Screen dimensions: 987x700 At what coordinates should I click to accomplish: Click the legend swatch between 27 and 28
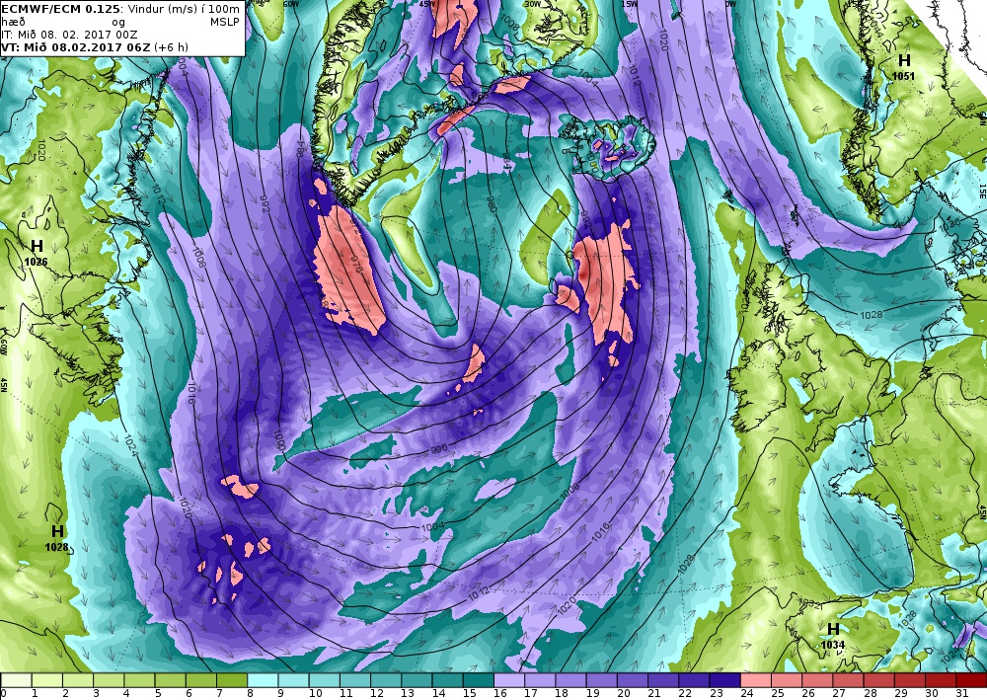point(849,680)
